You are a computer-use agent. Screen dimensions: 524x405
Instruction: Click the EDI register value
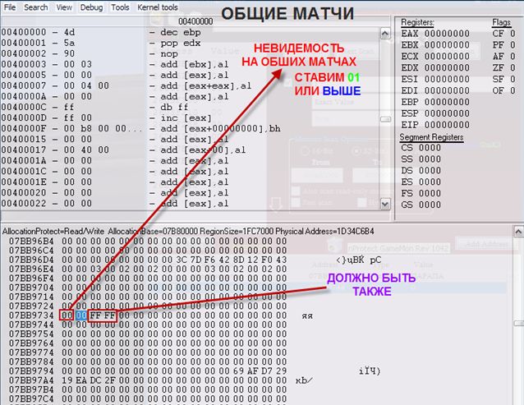[x=447, y=90]
